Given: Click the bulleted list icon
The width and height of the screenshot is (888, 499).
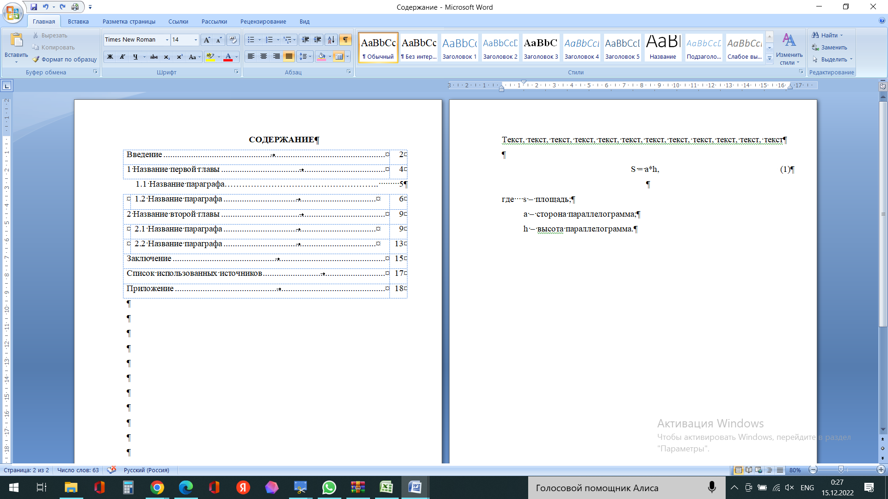Looking at the screenshot, I should tap(251, 40).
